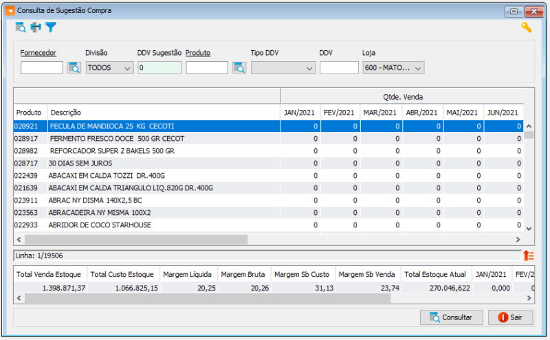Click the Sair button
The width and height of the screenshot is (550, 340).
pos(510,317)
